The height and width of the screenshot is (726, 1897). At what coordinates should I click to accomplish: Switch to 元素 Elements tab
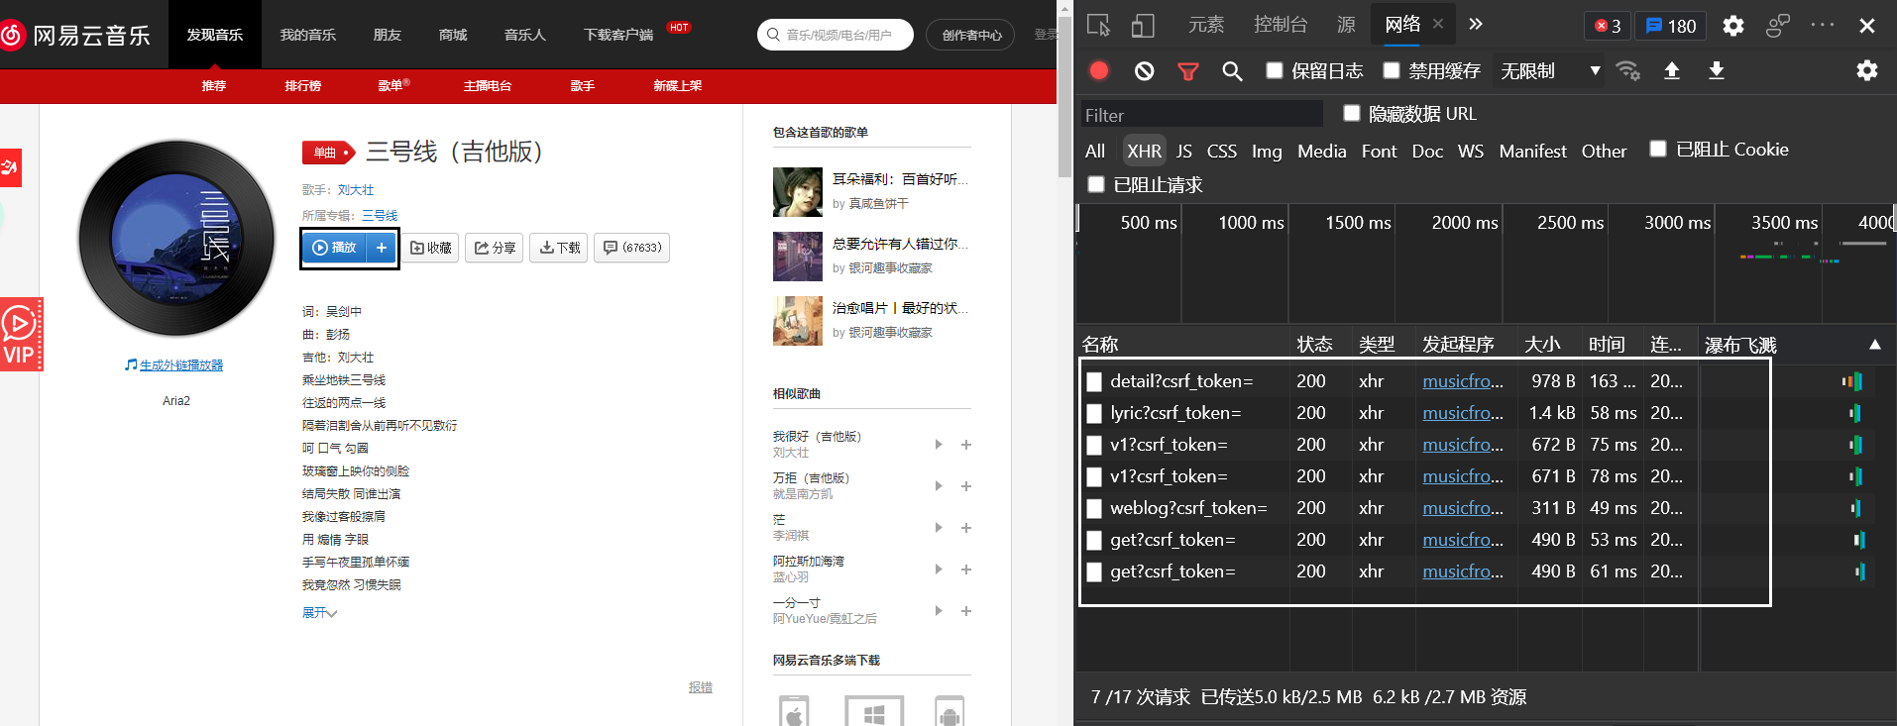[1206, 25]
